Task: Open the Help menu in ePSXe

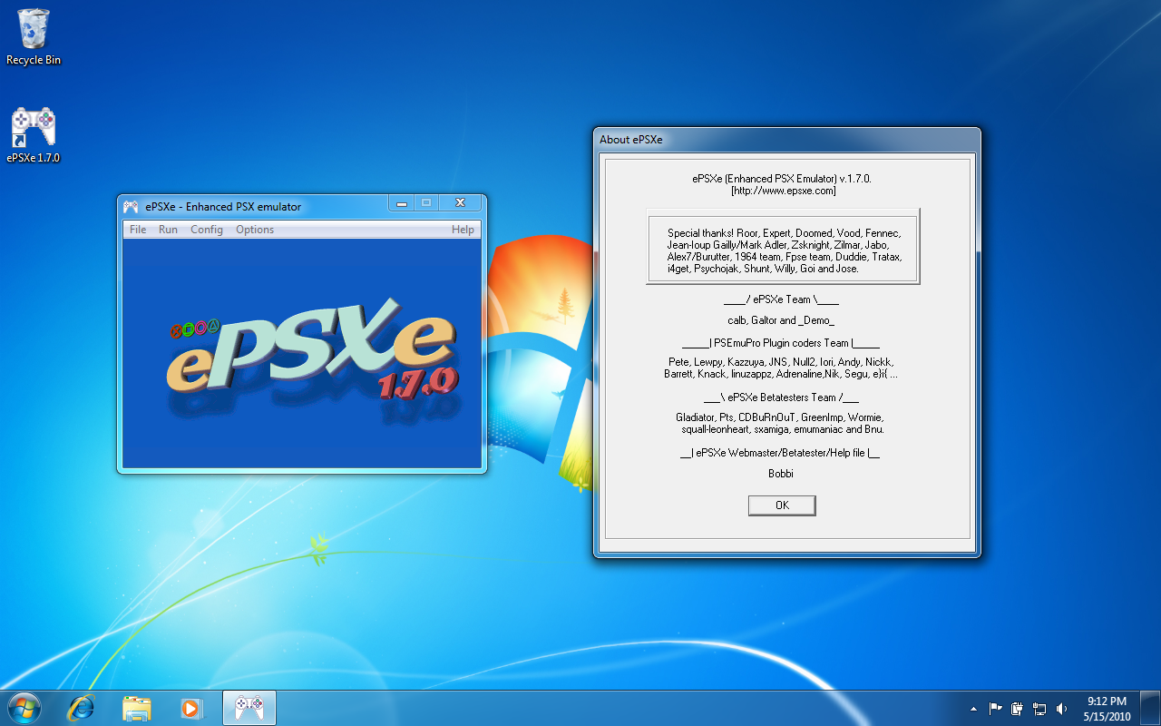Action: tap(463, 230)
